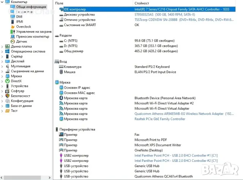This screenshot has height=180, width=243.
Task: Expand the Дънна платка tree node
Action: tap(3, 47)
